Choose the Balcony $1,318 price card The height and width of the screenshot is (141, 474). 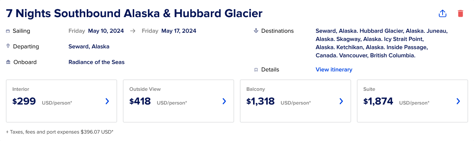295,101
